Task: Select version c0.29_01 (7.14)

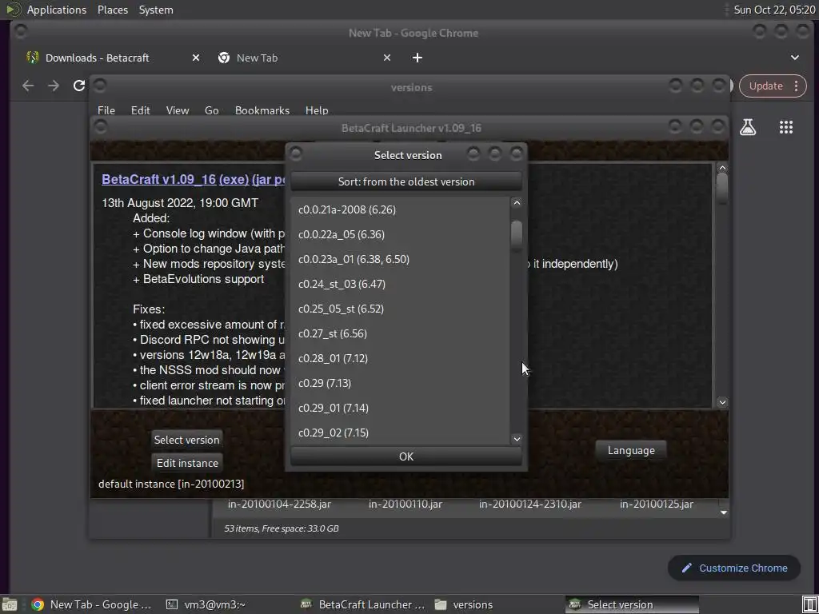Action: click(400, 408)
